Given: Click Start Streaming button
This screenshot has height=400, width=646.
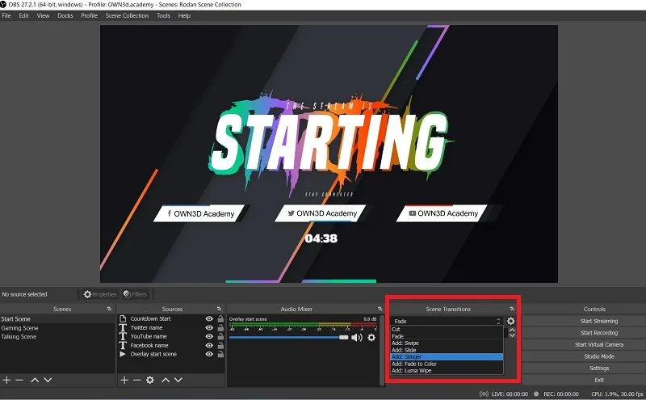Looking at the screenshot, I should point(599,321).
